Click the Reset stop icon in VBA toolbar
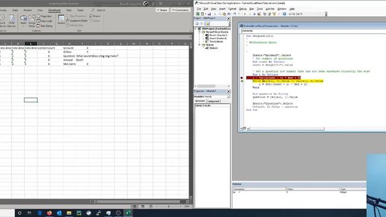Screen dimensions: 386x217 [x=255, y=14]
